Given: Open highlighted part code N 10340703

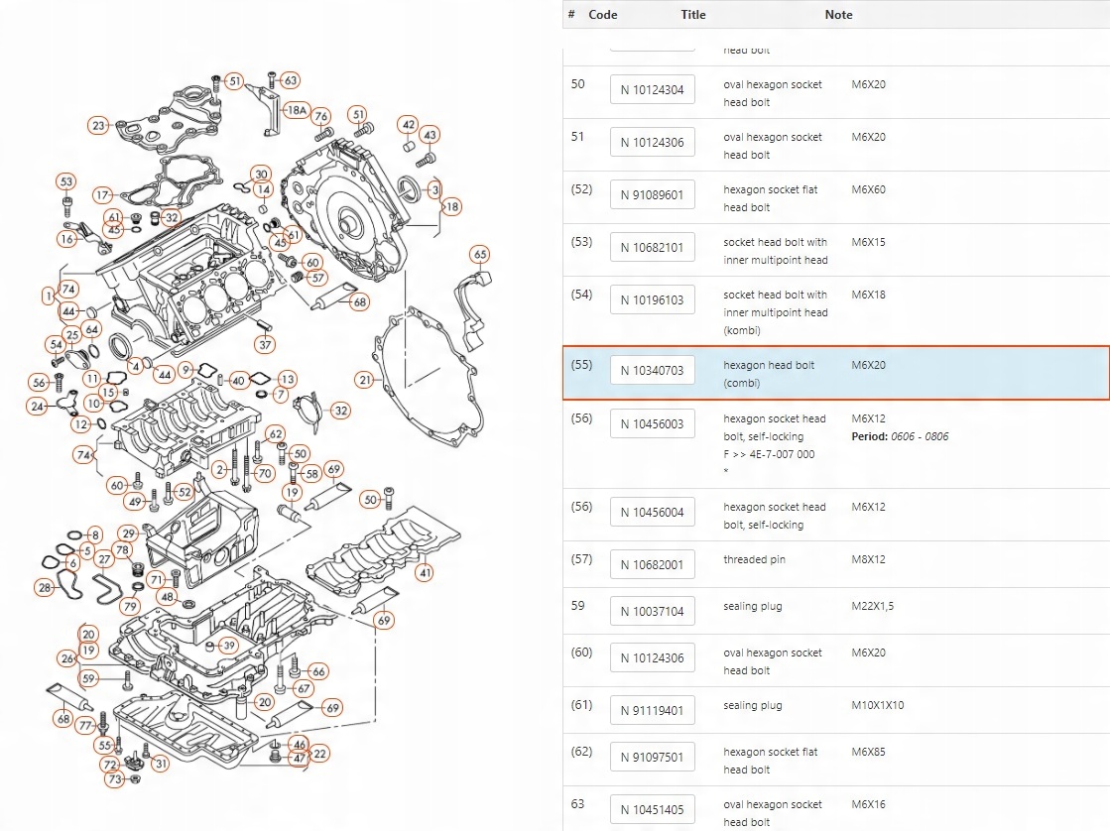Looking at the screenshot, I should click(x=652, y=370).
